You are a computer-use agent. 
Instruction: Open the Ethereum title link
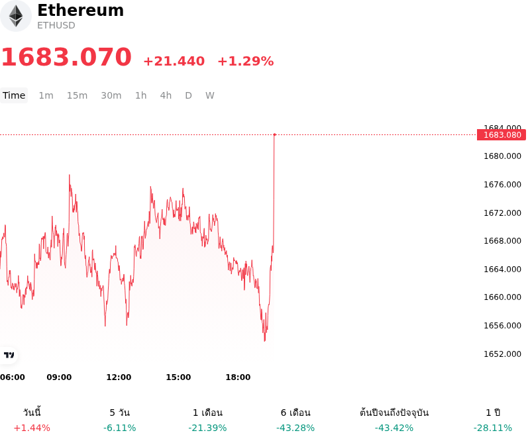tap(80, 10)
